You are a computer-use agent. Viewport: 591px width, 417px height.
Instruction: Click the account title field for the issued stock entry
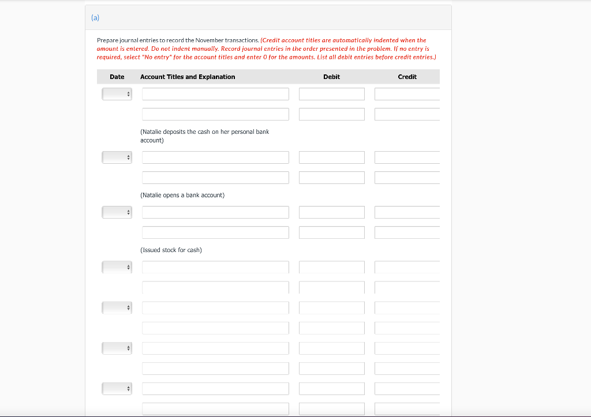pyautogui.click(x=215, y=212)
